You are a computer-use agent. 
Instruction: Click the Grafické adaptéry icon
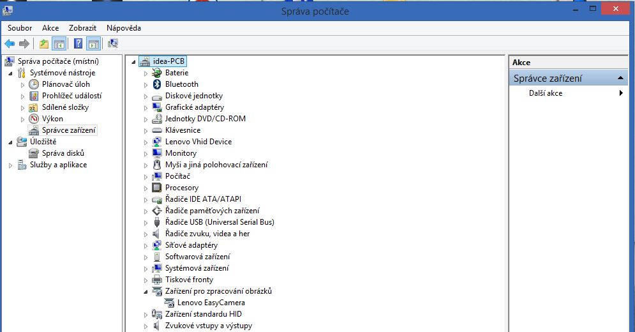(157, 107)
